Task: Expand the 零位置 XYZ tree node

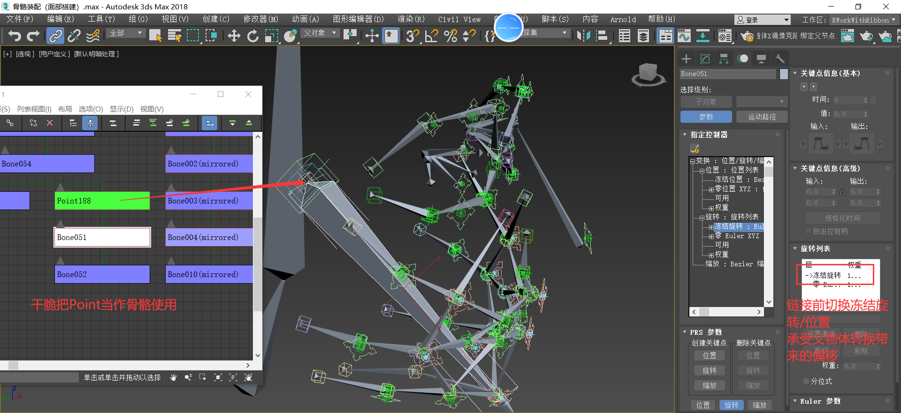Action: [711, 189]
